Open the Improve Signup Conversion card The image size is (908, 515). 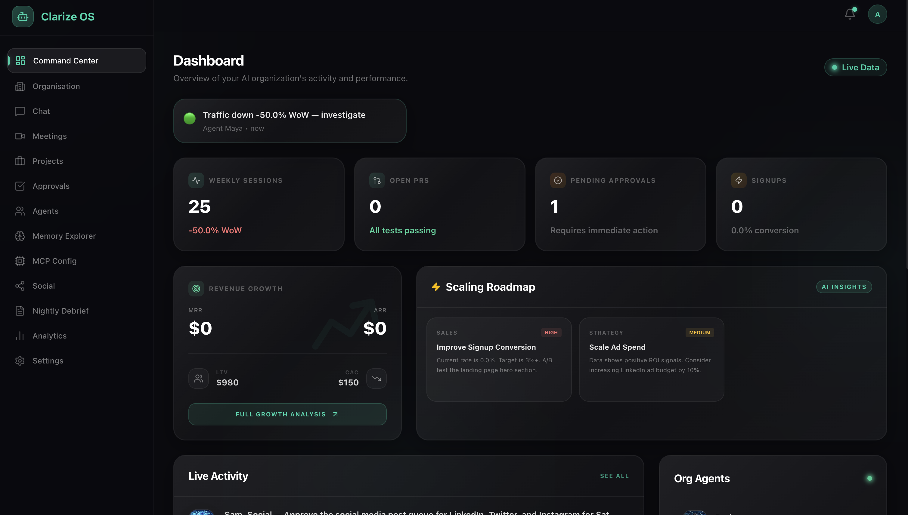[x=498, y=359]
